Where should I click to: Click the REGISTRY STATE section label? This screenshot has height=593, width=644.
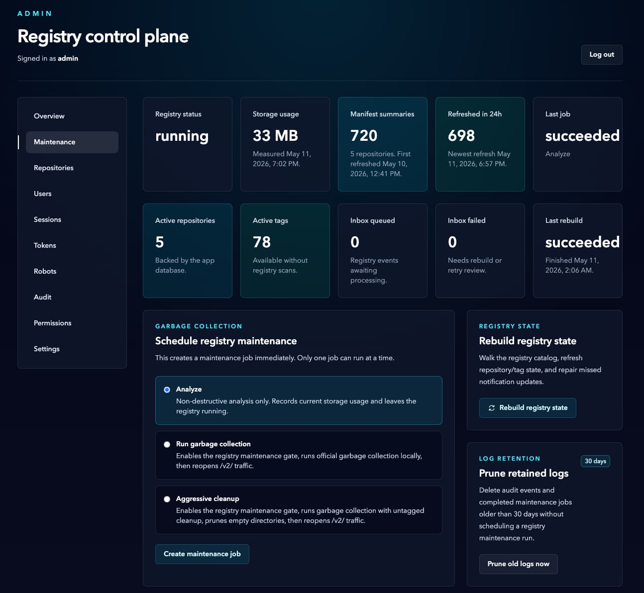pyautogui.click(x=509, y=326)
